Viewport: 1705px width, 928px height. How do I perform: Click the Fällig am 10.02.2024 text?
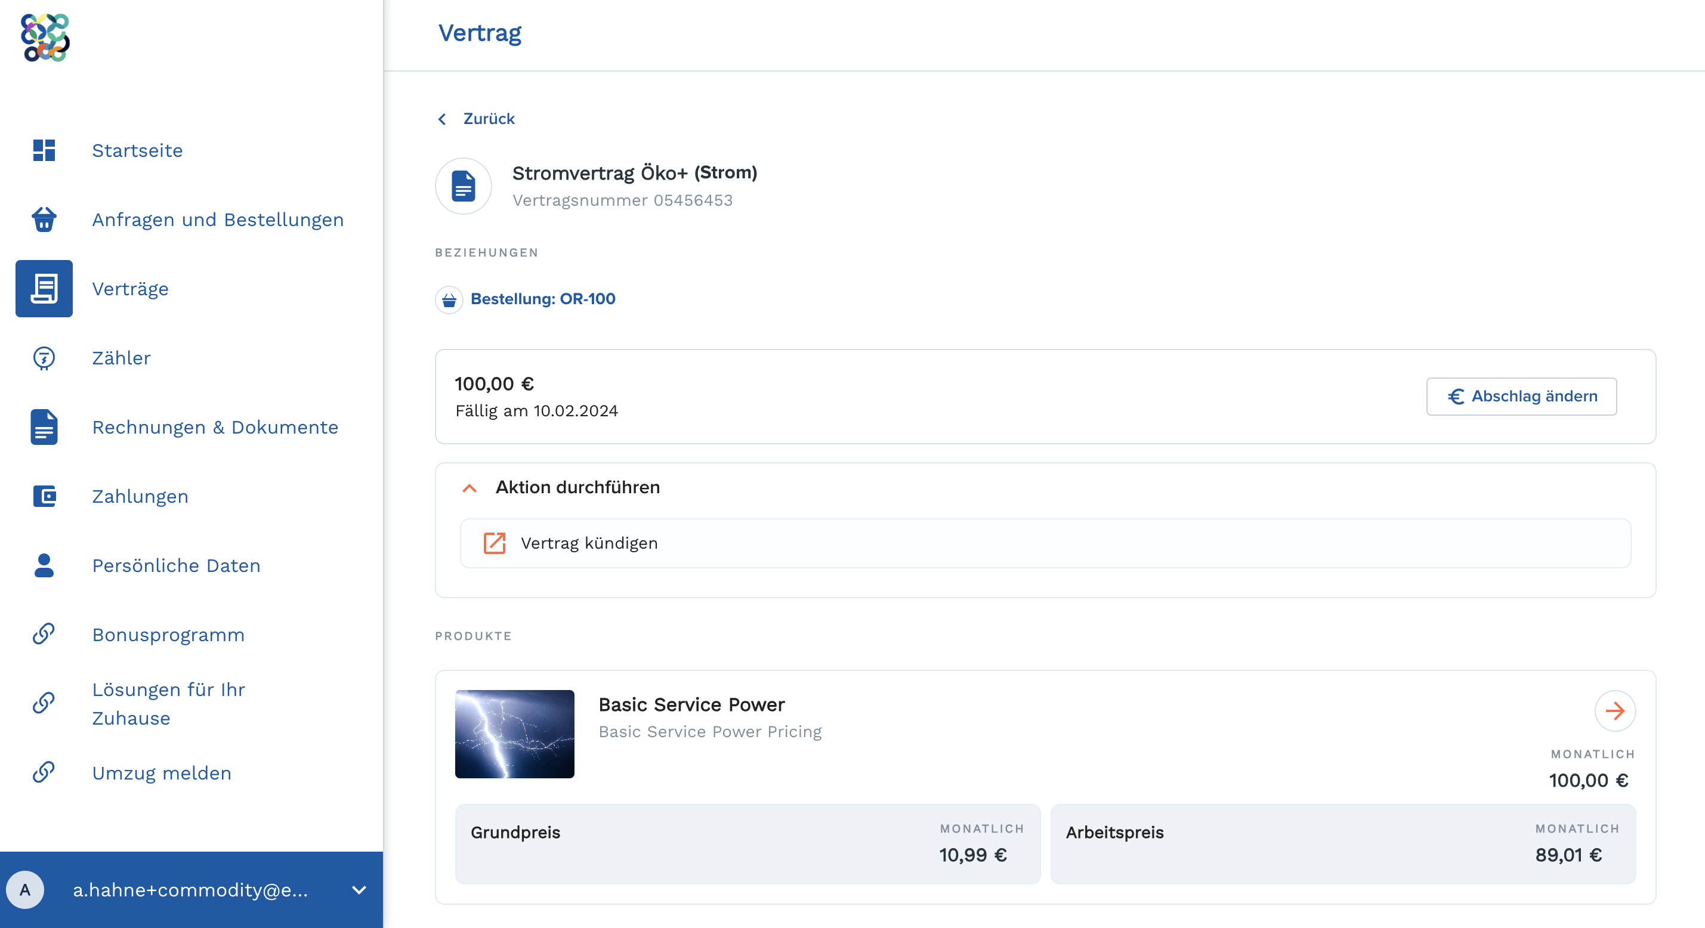click(x=537, y=410)
